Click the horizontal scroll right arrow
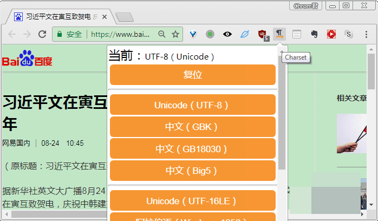The height and width of the screenshot is (221, 378). 362,214
